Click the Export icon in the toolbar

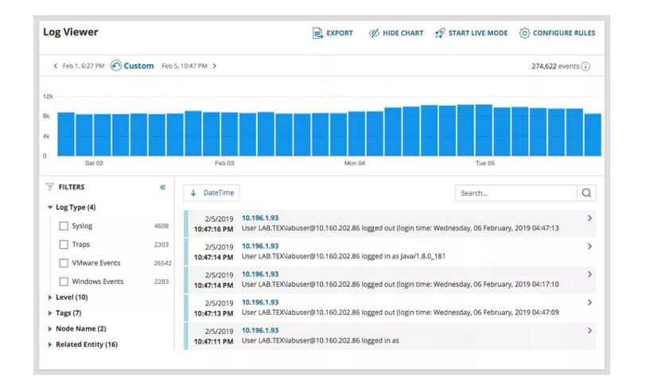(317, 33)
